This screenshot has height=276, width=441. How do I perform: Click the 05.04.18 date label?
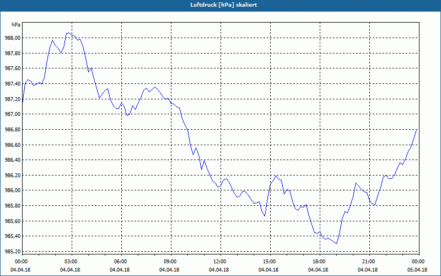click(417, 270)
